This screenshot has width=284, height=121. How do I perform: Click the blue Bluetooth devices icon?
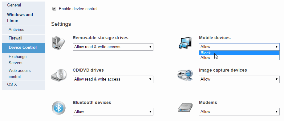pyautogui.click(x=59, y=108)
